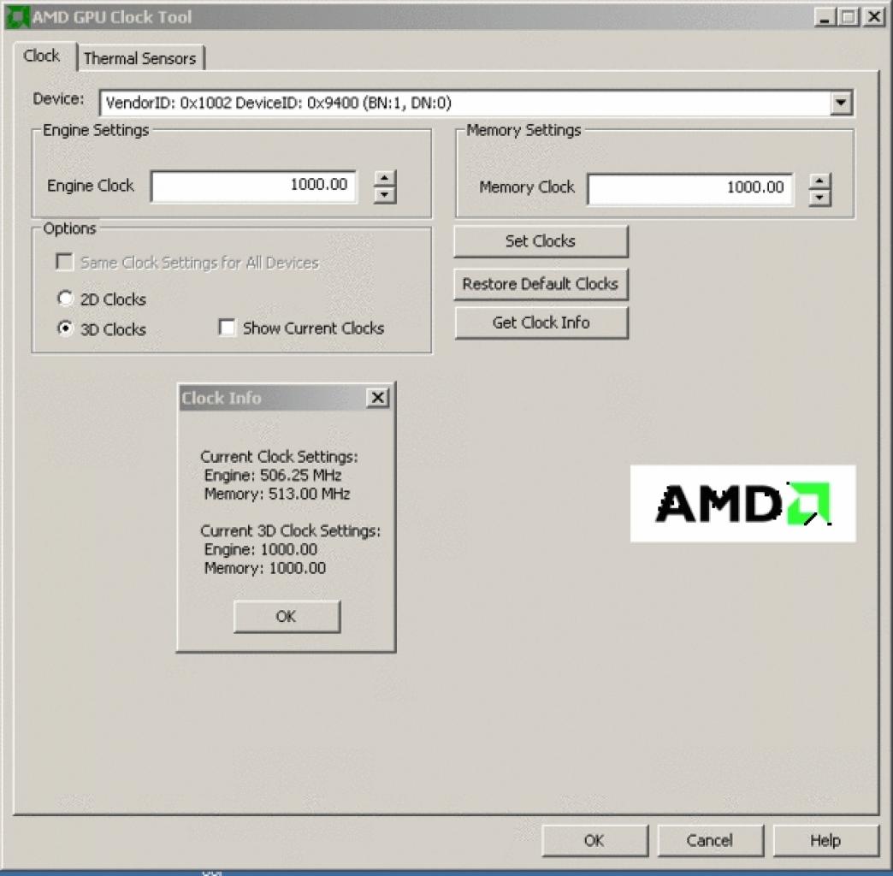Close the Clock Info popup with X
Screen dimensions: 893x876
(x=377, y=398)
